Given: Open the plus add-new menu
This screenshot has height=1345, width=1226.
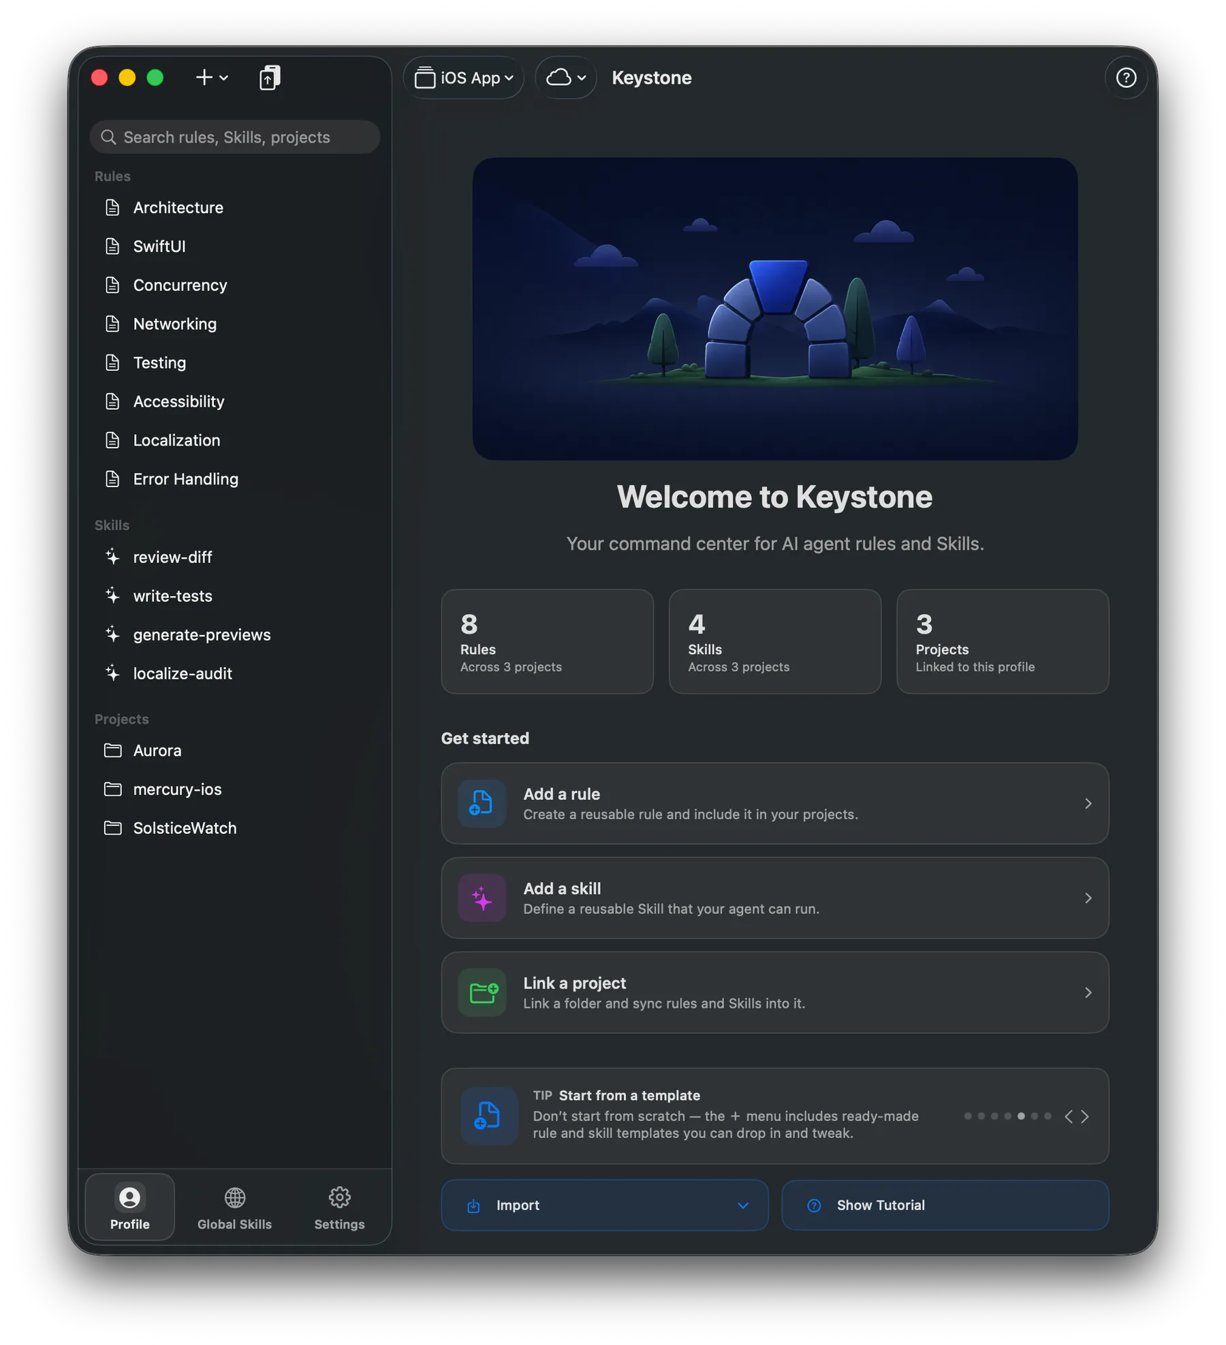Looking at the screenshot, I should pyautogui.click(x=212, y=78).
